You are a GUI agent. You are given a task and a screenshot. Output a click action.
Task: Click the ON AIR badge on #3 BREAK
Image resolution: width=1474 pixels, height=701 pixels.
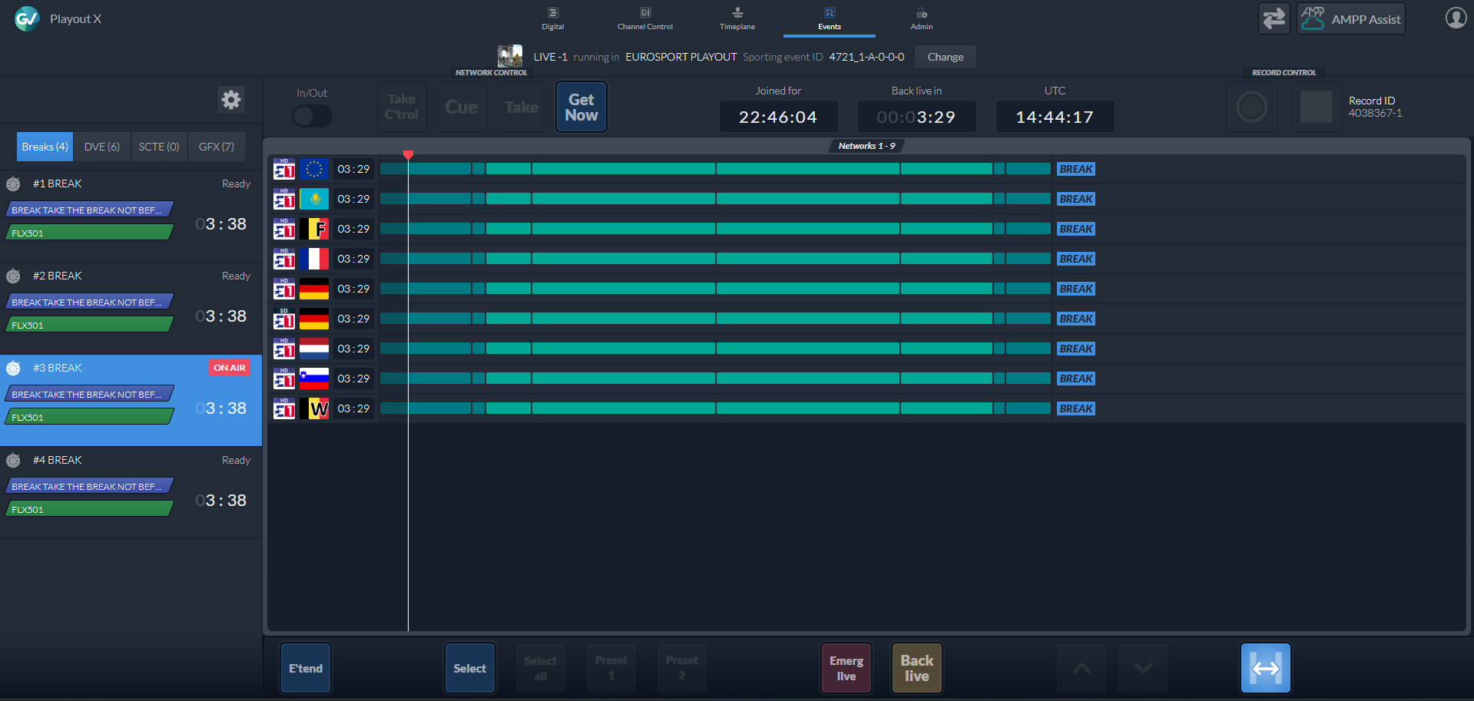tap(230, 368)
